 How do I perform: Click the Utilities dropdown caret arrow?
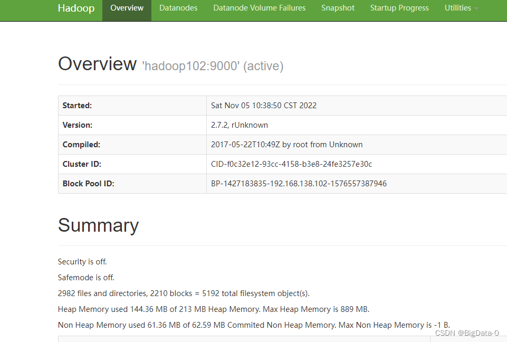click(x=476, y=9)
